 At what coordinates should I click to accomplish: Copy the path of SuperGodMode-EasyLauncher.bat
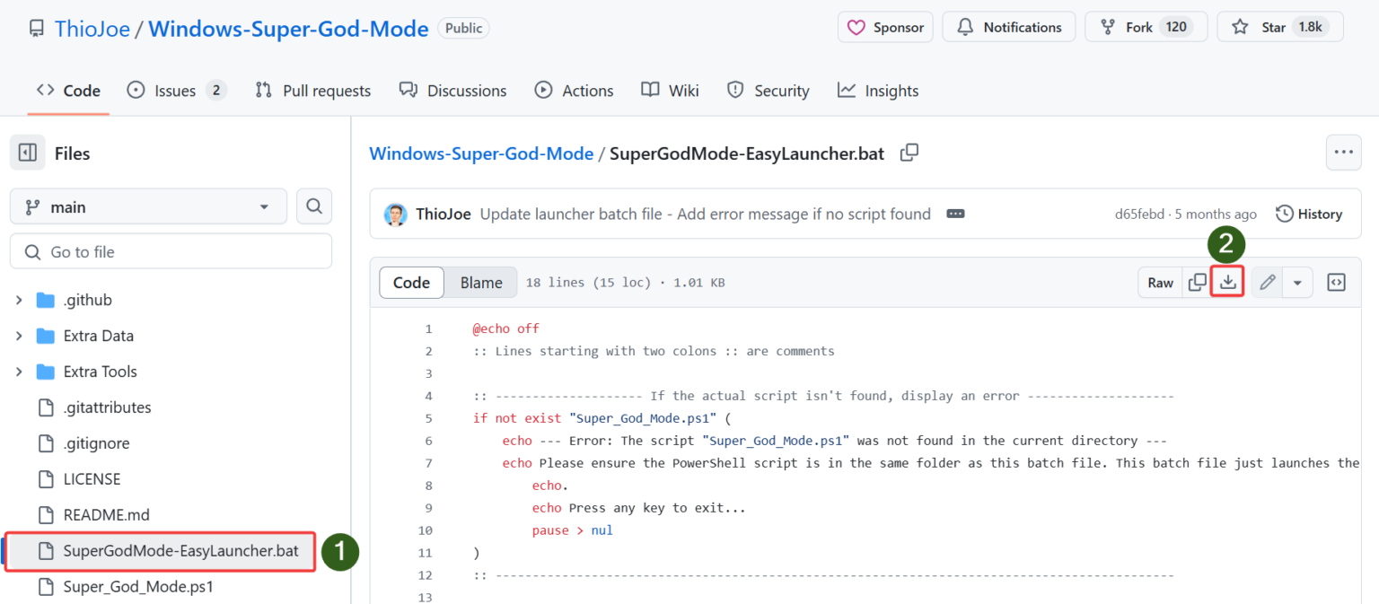(909, 153)
